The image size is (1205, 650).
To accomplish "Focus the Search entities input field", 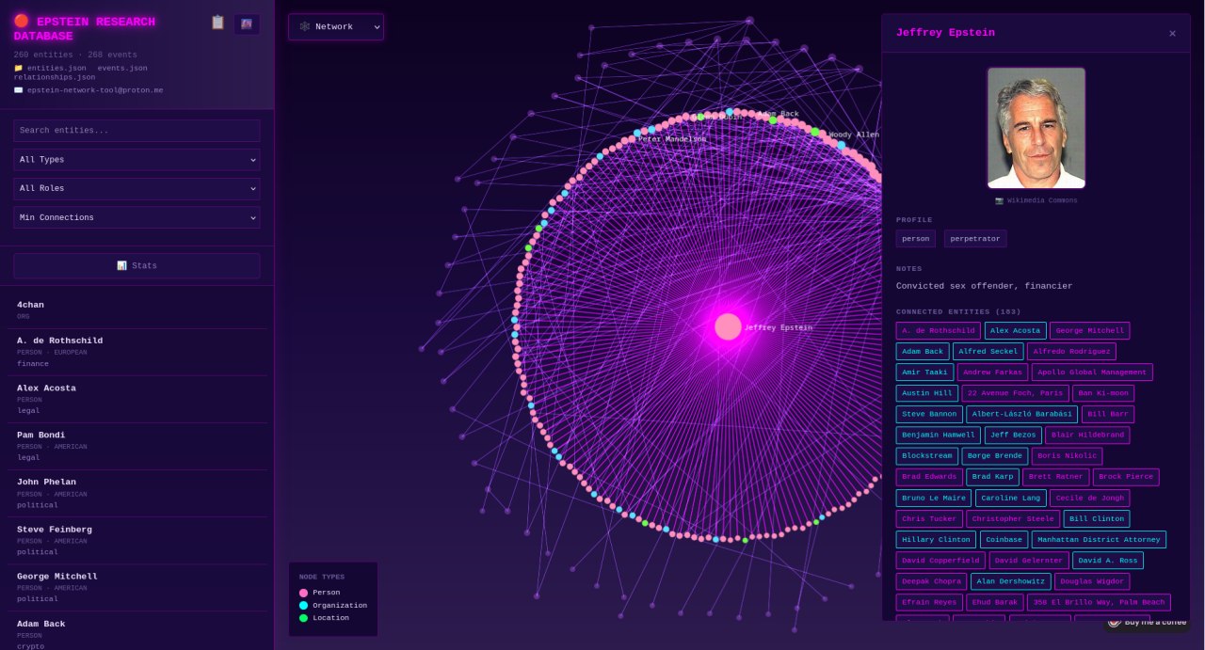I will [137, 131].
